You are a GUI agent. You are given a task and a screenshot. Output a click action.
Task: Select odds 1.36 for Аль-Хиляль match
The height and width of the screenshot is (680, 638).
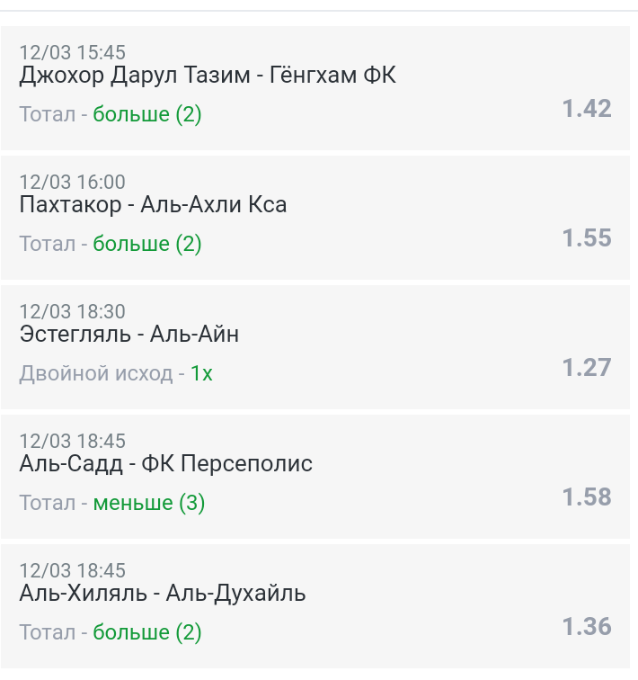(x=587, y=626)
